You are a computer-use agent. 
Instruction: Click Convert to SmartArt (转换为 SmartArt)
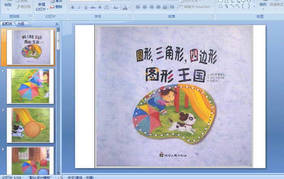tap(196, 7)
